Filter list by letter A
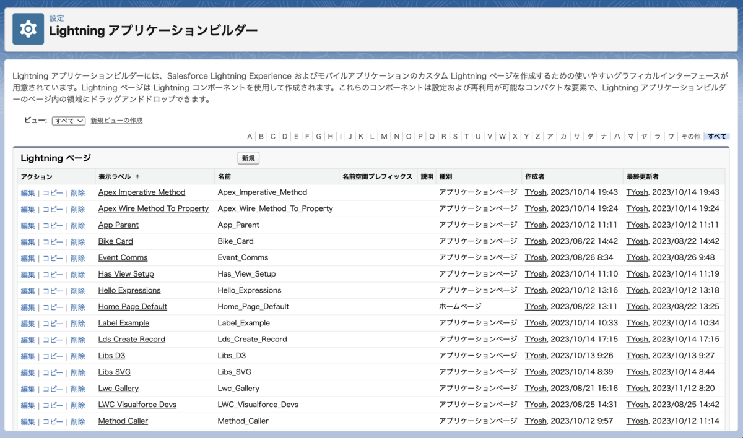743x438 pixels. [250, 136]
